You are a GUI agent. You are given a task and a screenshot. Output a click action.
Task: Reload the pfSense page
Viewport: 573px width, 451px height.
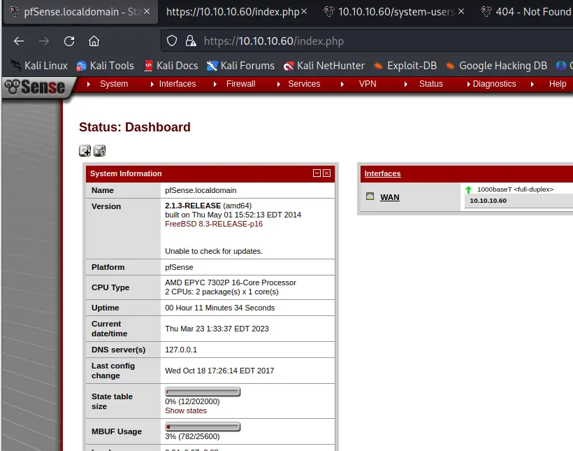pos(69,41)
